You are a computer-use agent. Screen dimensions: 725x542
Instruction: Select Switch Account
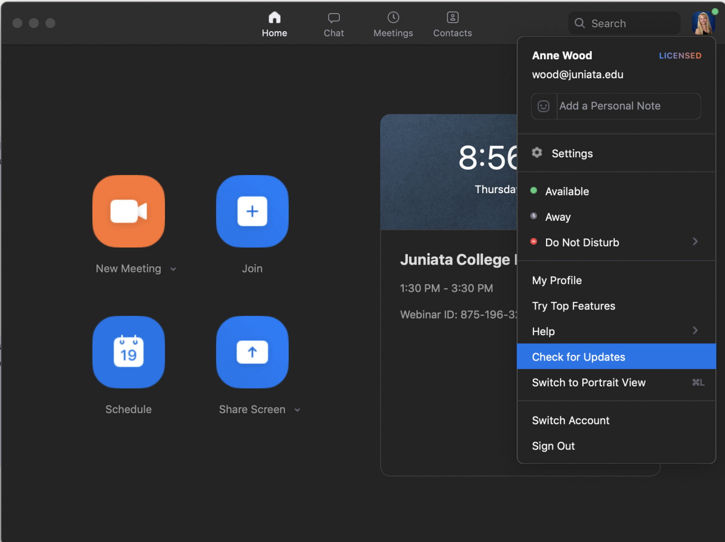point(616,421)
